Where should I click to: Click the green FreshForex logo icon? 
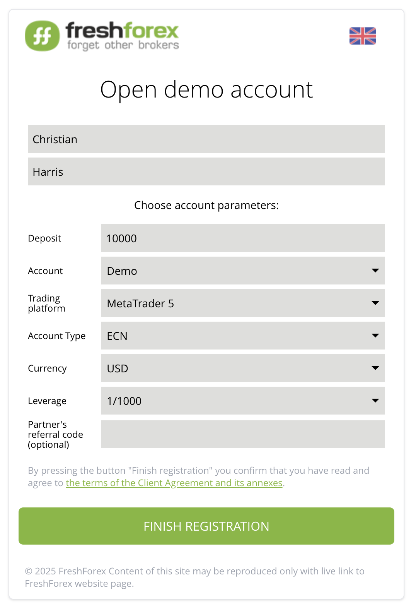tap(42, 36)
